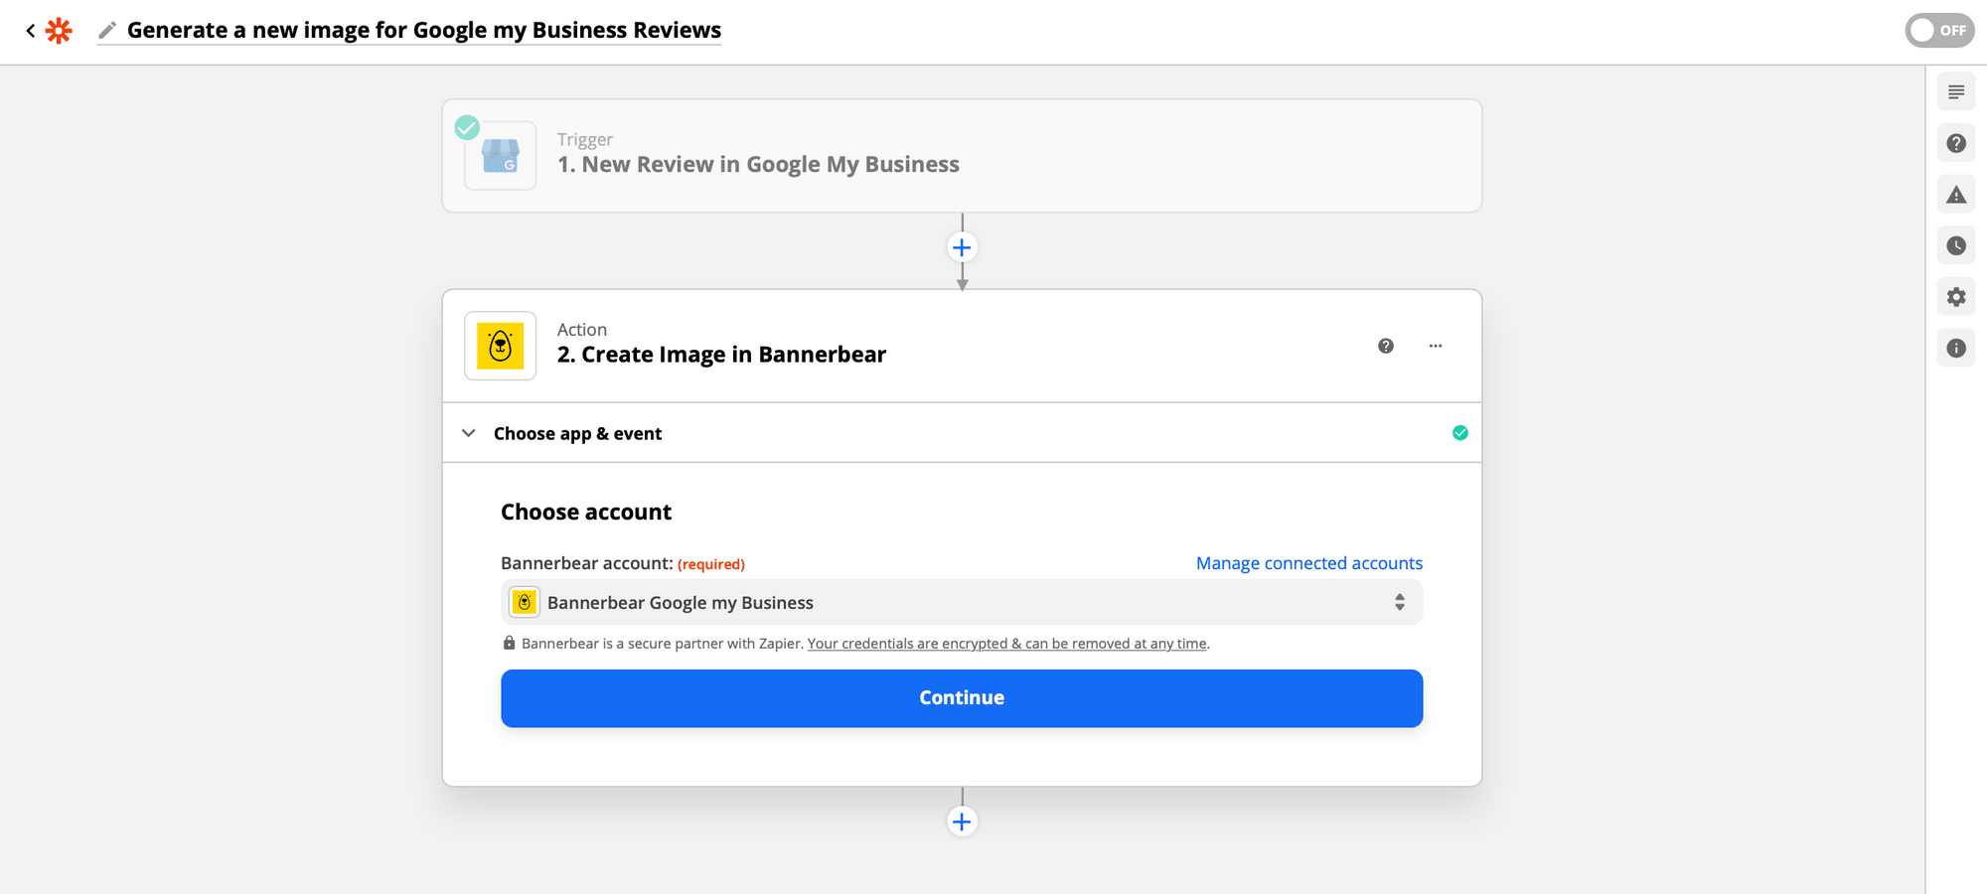Add a new step after the Bannerbear action
This screenshot has width=1987, height=894.
tap(962, 821)
